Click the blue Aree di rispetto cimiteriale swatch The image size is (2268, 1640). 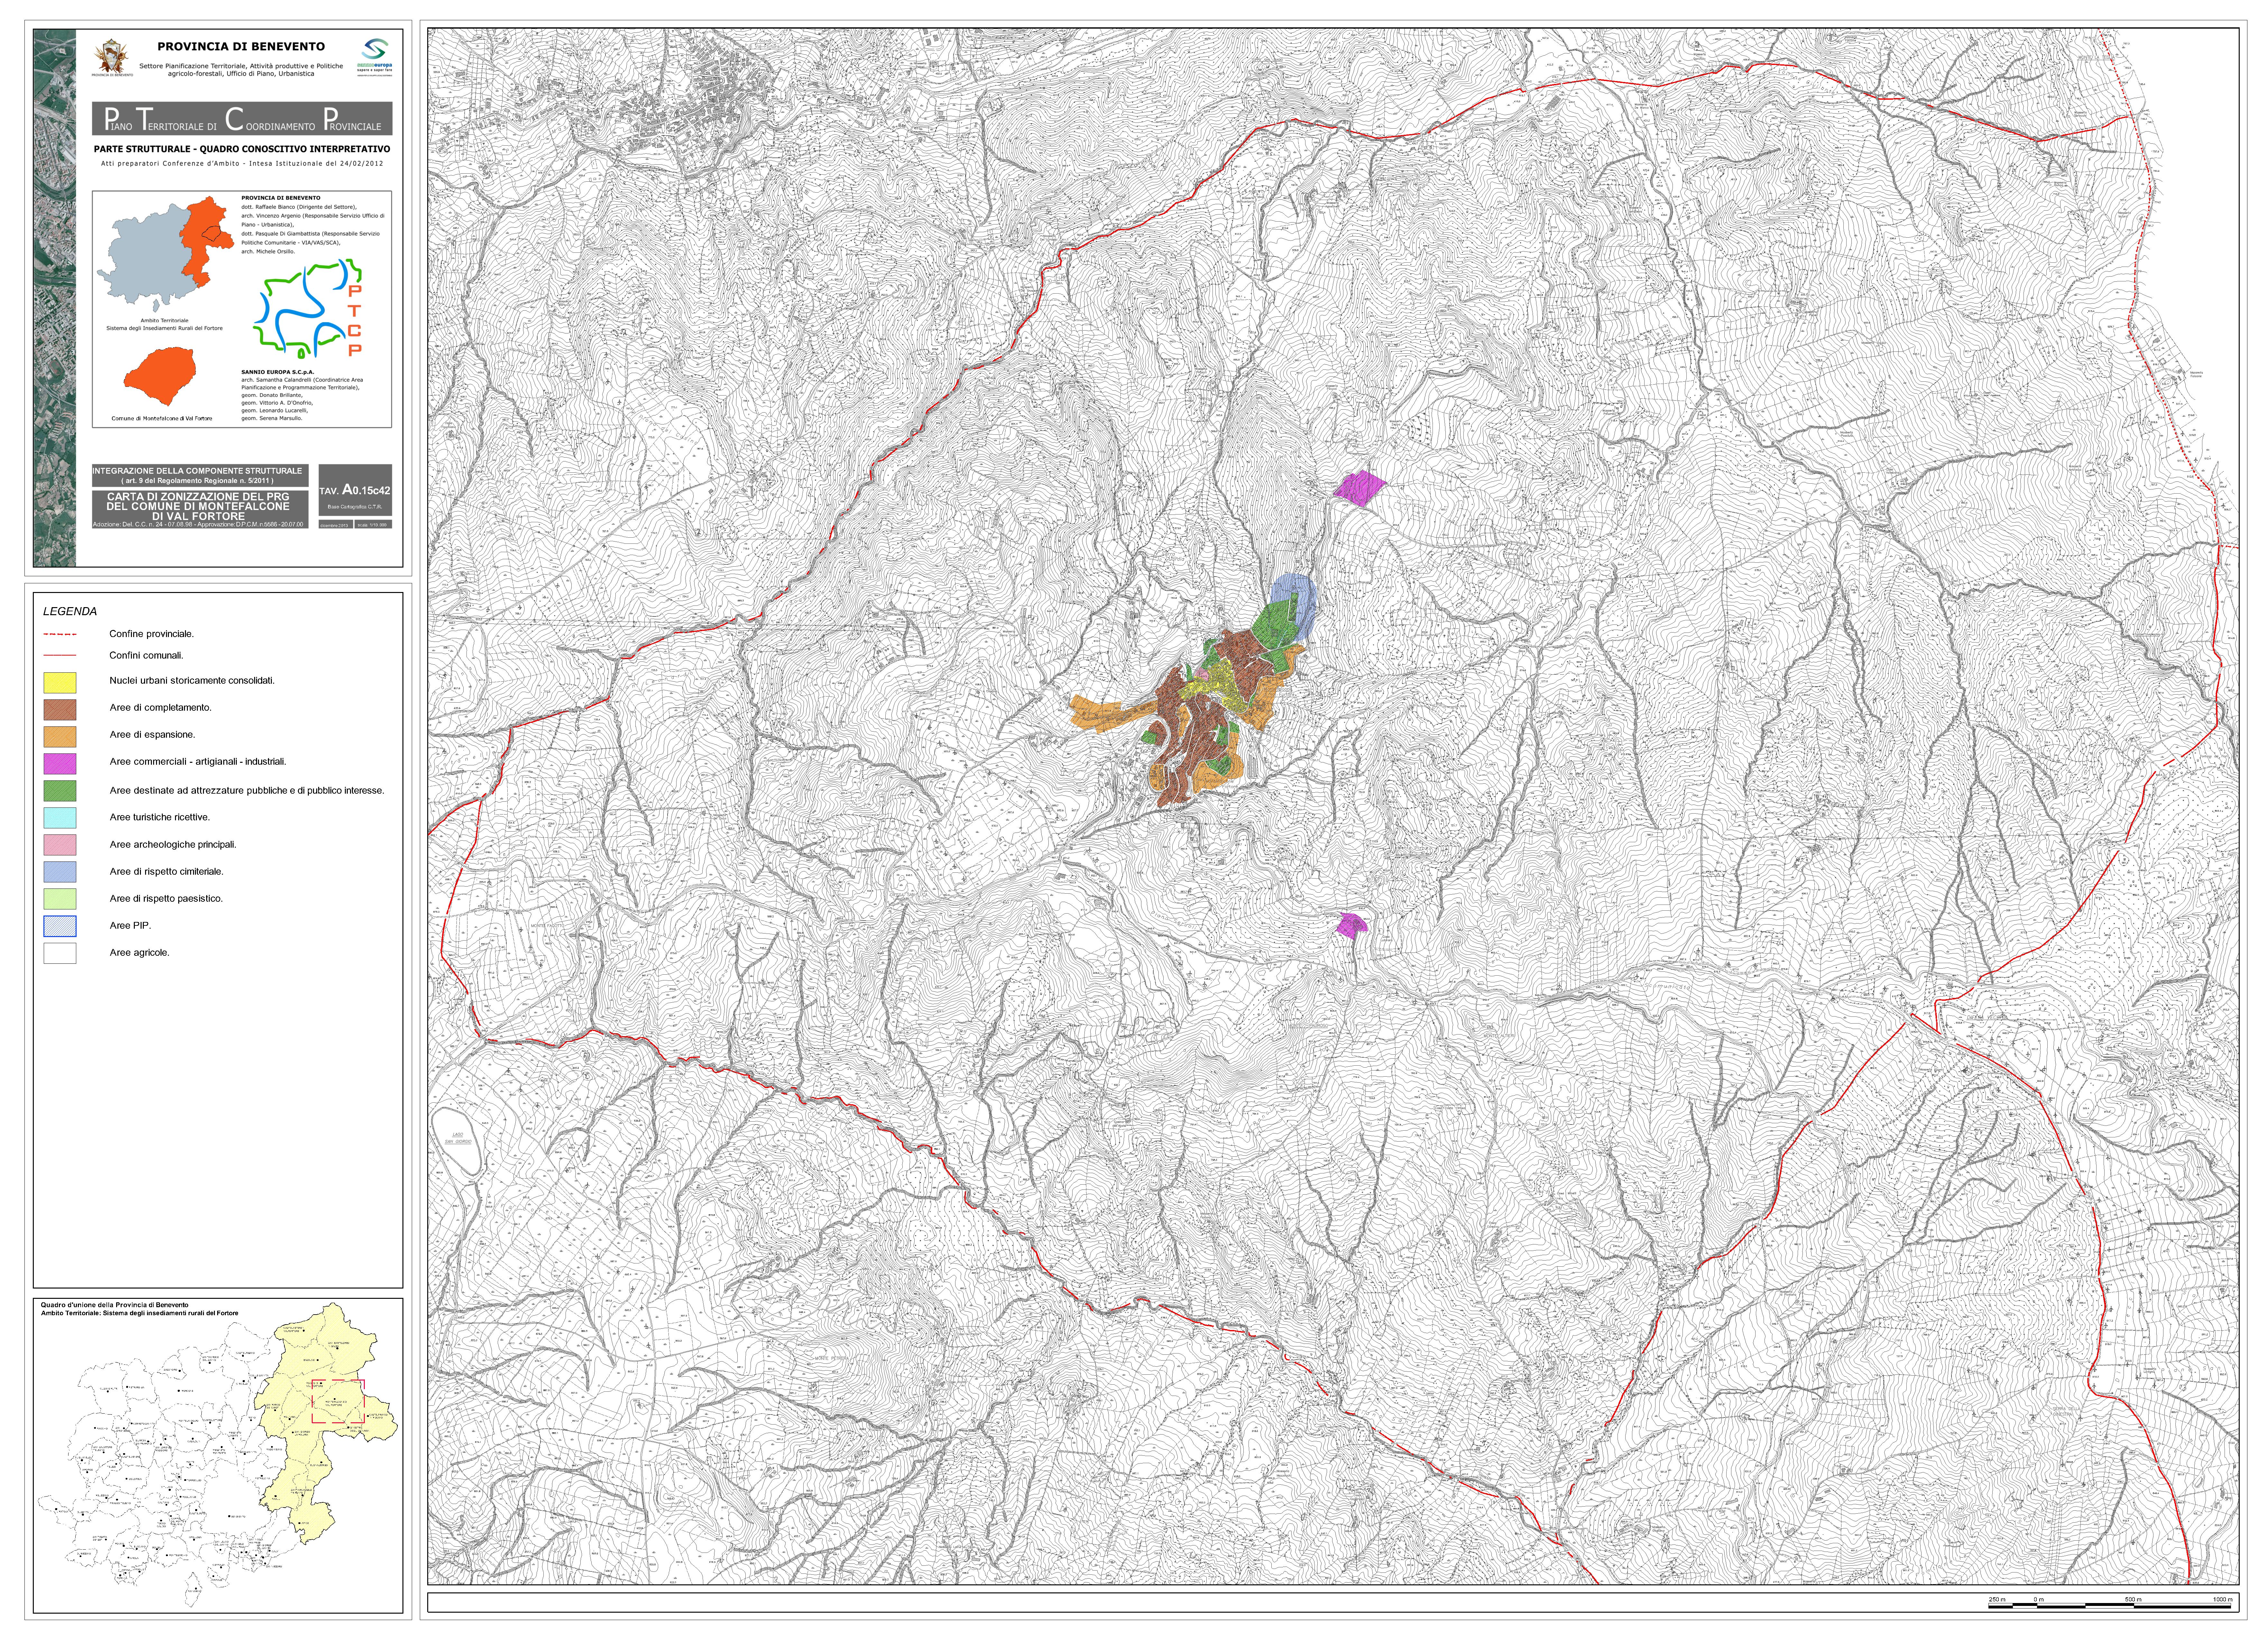[60, 871]
